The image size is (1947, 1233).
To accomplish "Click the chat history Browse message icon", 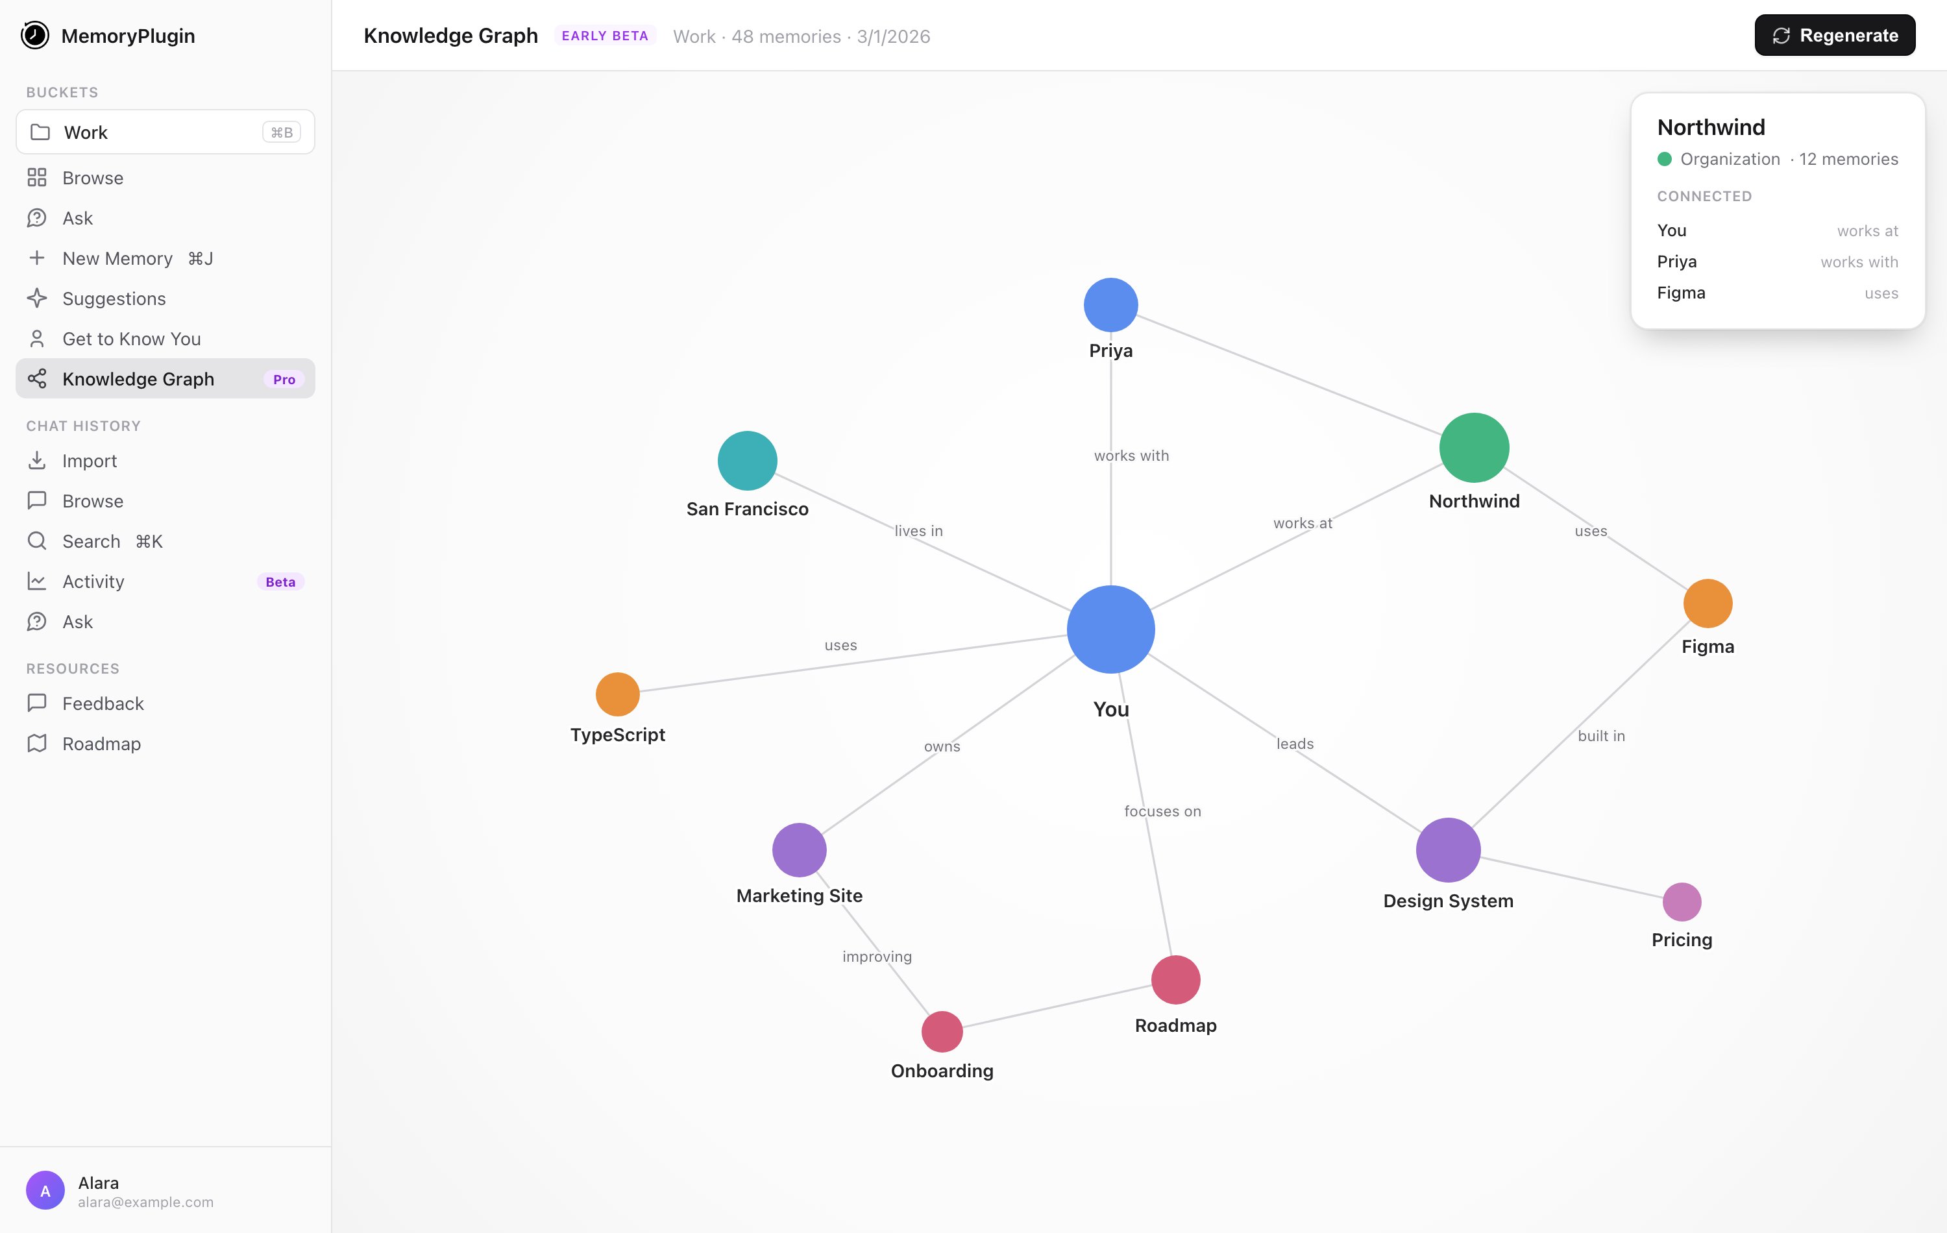I will 37,500.
